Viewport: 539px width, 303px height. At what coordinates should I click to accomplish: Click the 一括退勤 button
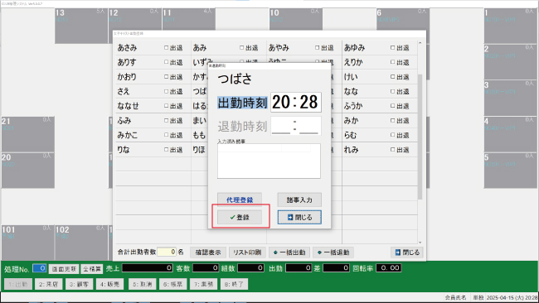(333, 252)
